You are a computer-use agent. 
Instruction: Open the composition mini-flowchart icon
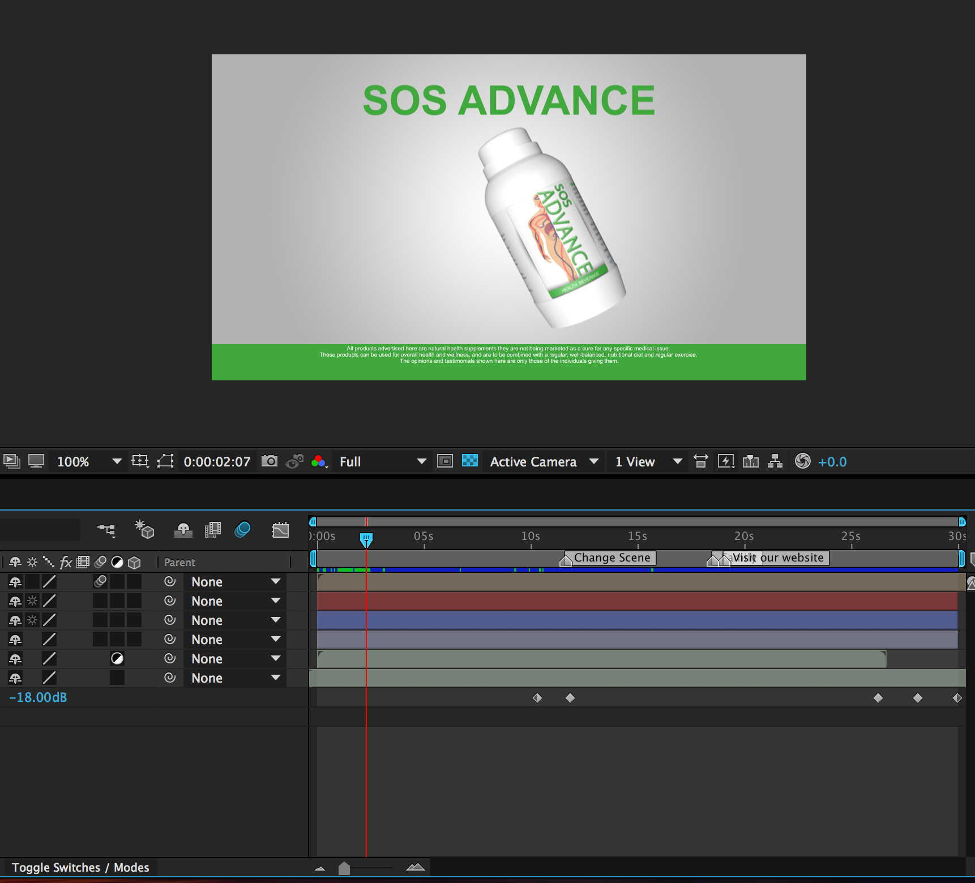coord(106,530)
